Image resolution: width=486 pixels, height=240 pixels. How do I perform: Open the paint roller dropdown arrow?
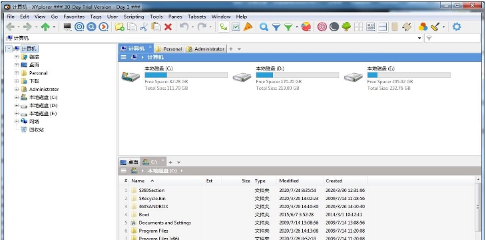click(x=443, y=27)
